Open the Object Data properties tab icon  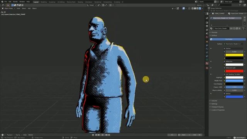point(207,60)
